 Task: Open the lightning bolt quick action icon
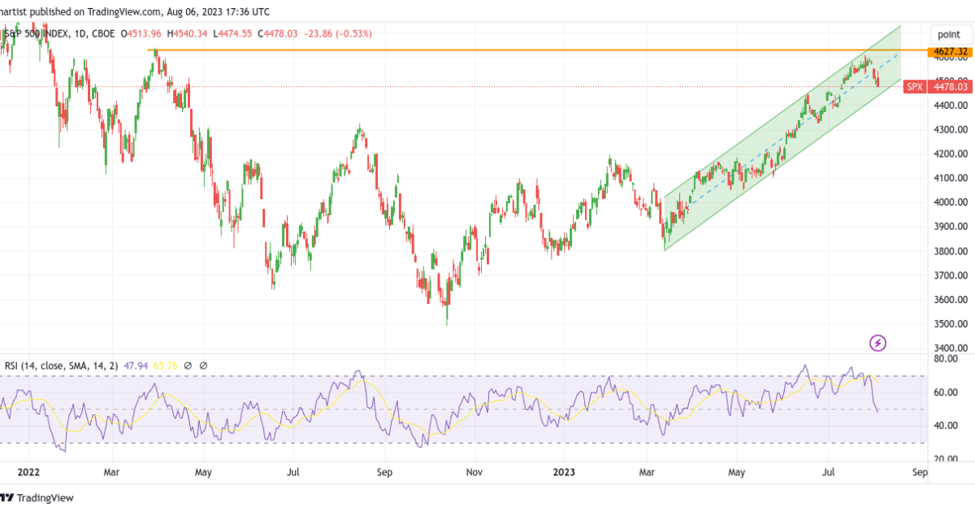(x=877, y=344)
